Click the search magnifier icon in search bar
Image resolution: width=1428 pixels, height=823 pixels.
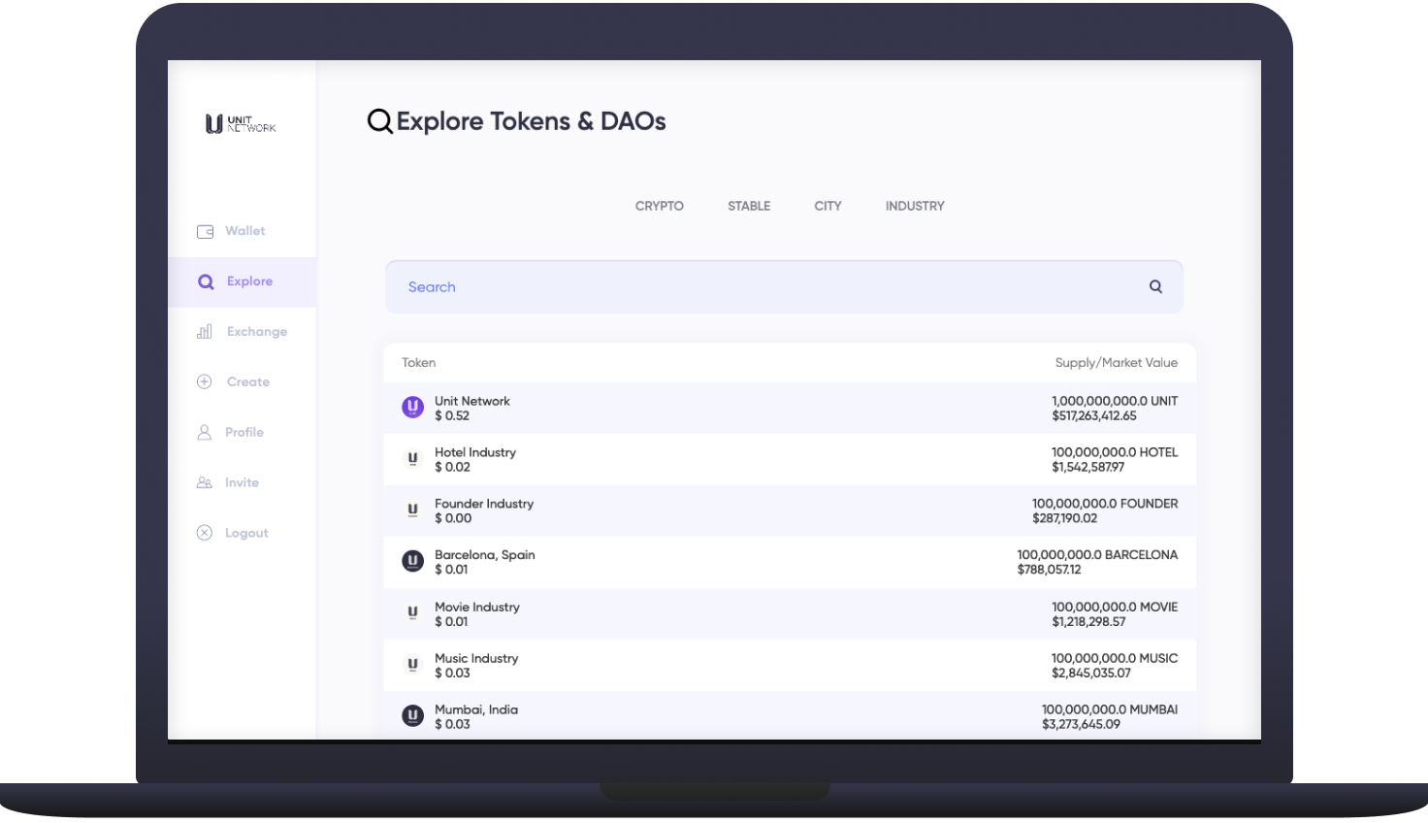(x=1155, y=286)
